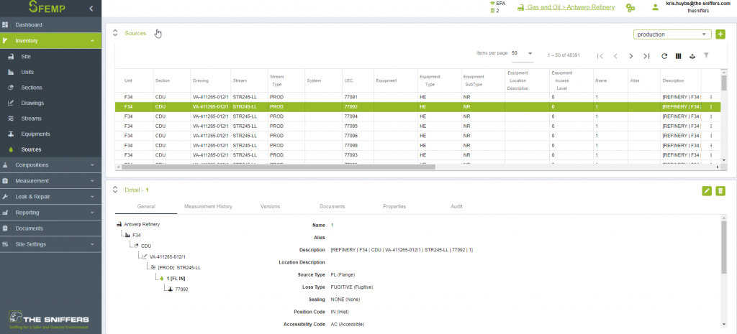Image resolution: width=737 pixels, height=334 pixels.
Task: Go to the previous page of results
Action: [x=615, y=56]
